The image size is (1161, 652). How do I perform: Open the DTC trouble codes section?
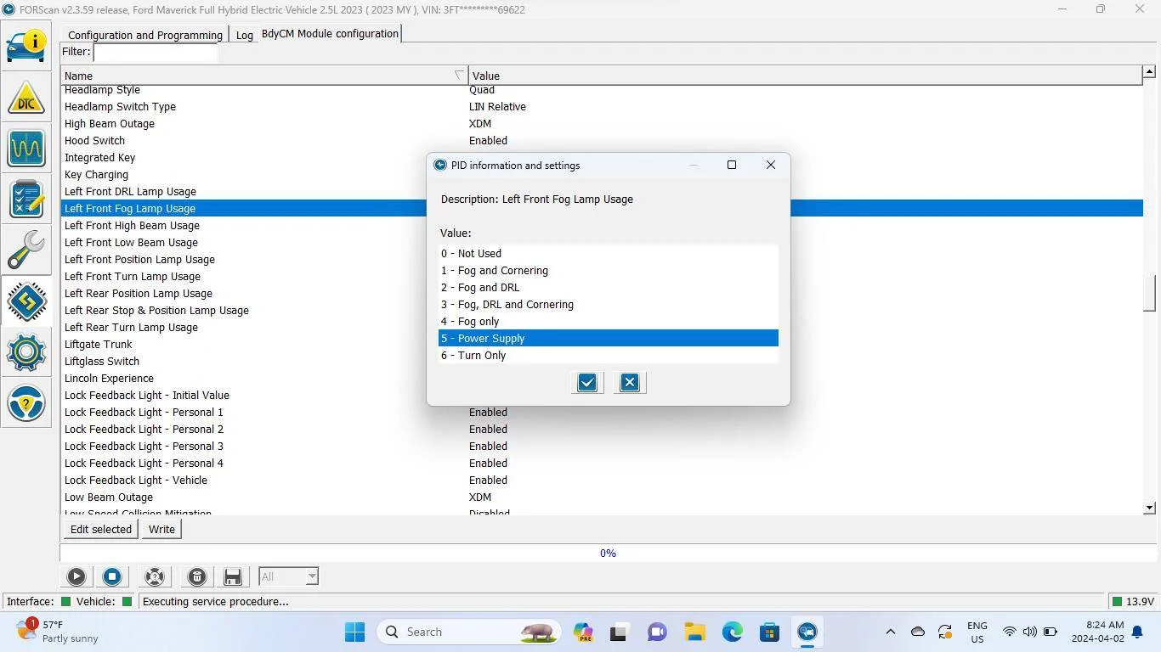(x=26, y=98)
